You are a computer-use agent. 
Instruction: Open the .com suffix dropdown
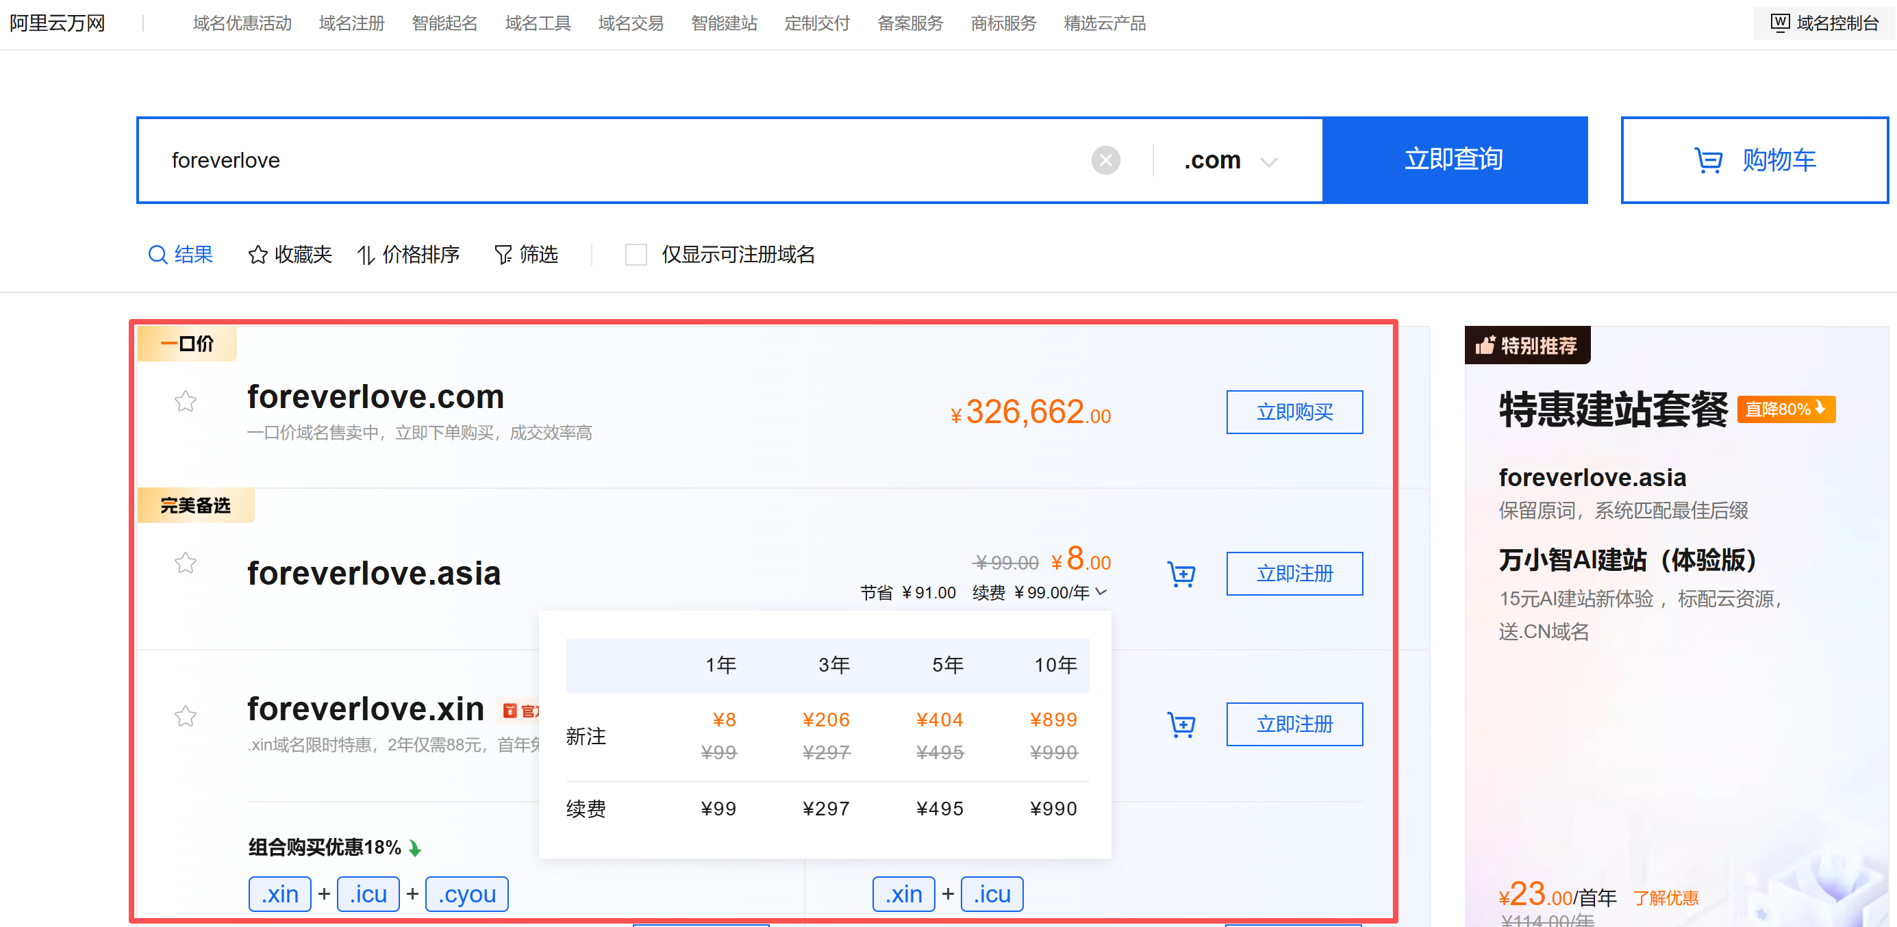1230,160
